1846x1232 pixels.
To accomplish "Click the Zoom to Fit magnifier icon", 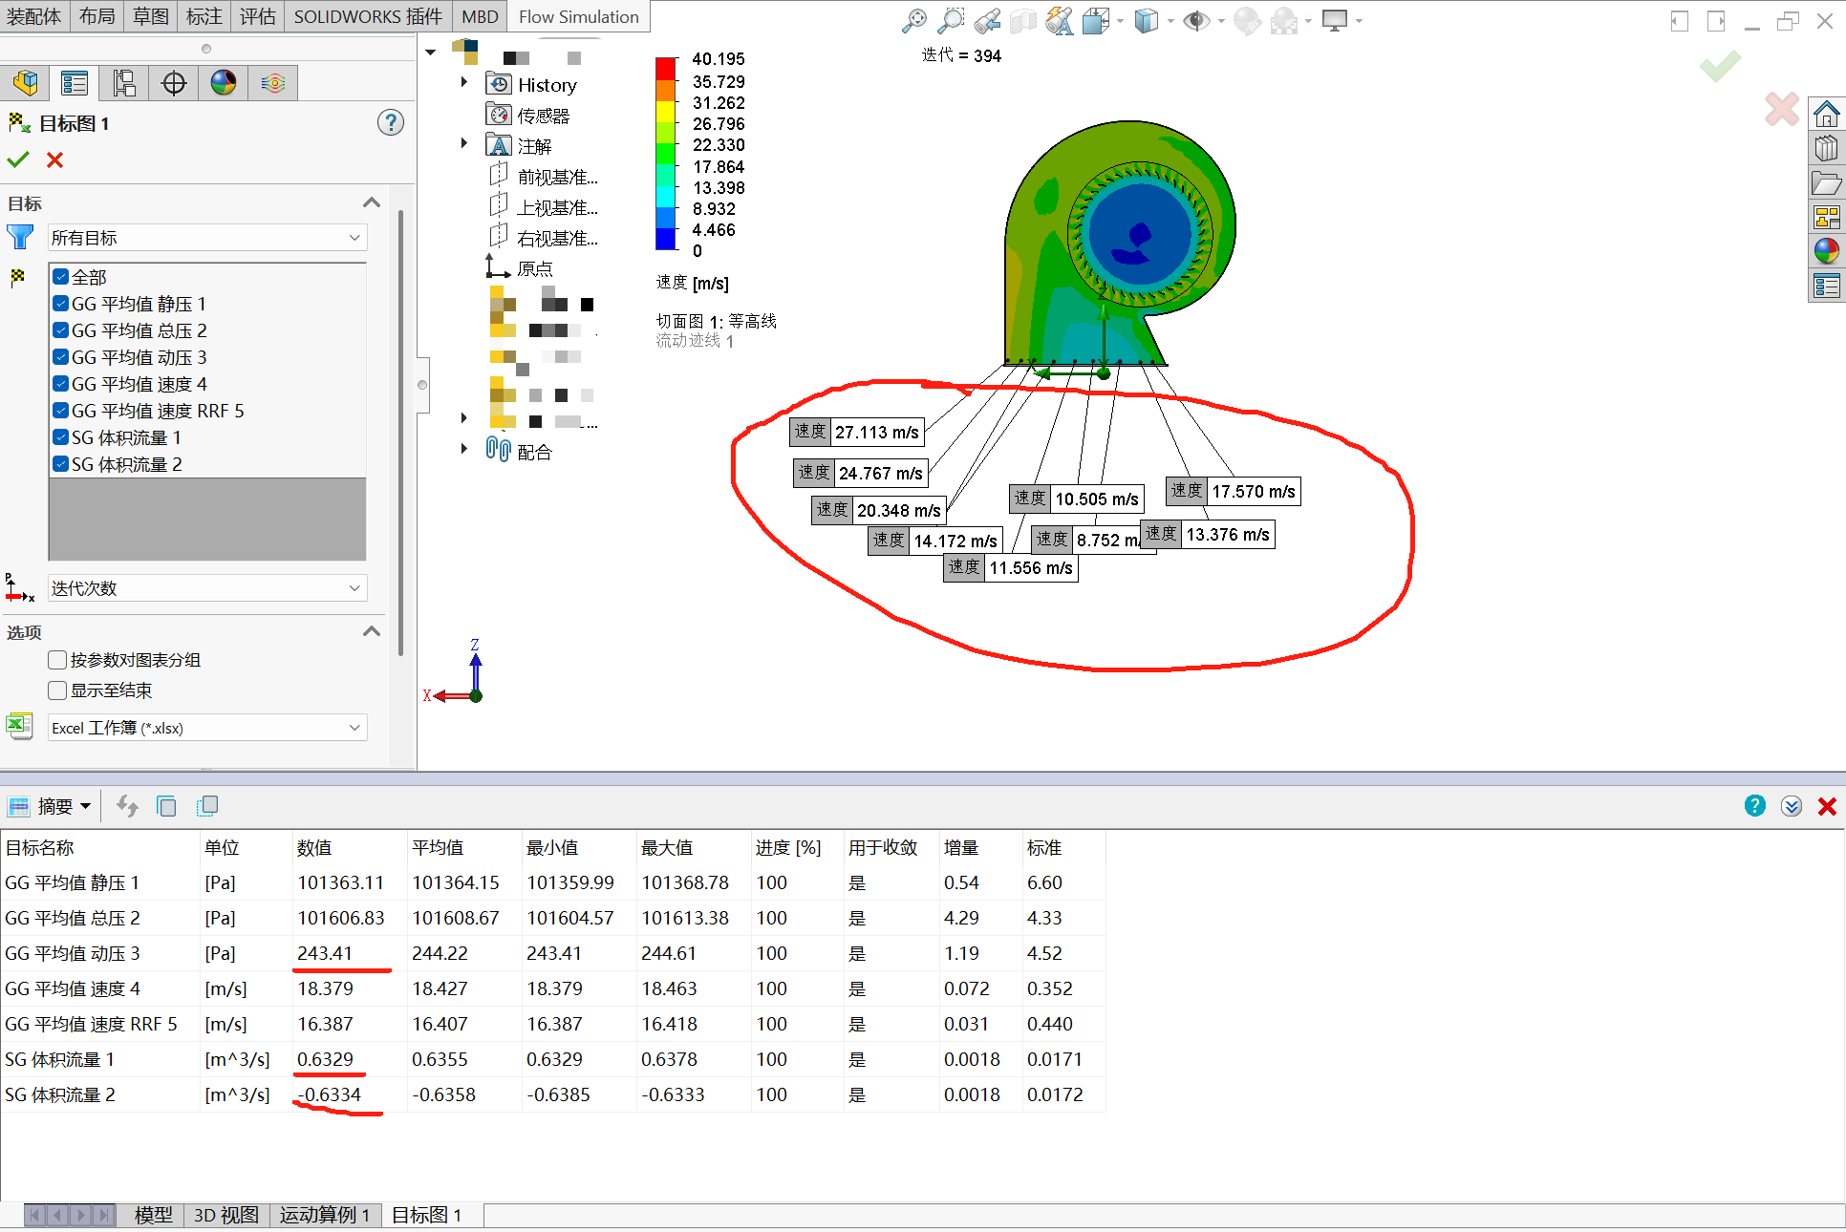I will click(x=914, y=20).
